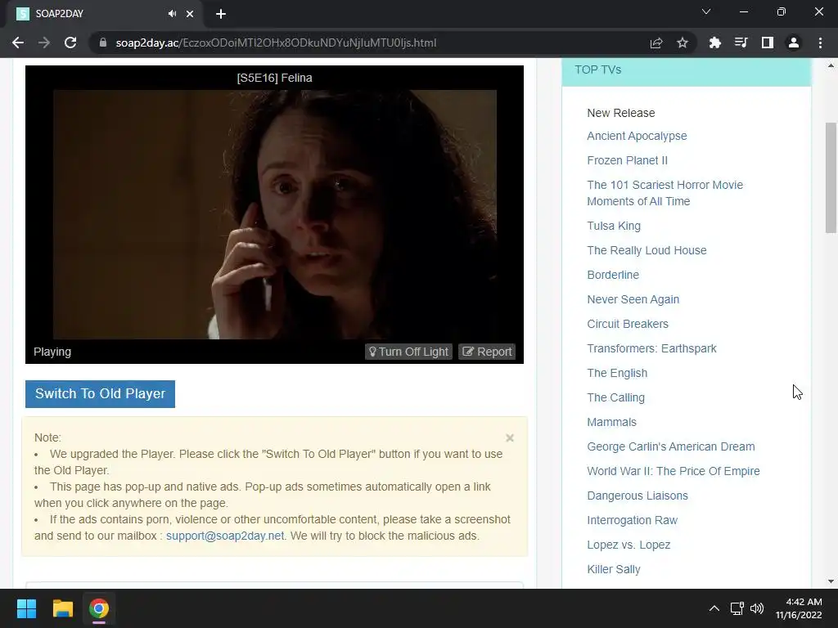Click the scrollbar up arrow
The width and height of the screenshot is (838, 628).
(x=831, y=65)
